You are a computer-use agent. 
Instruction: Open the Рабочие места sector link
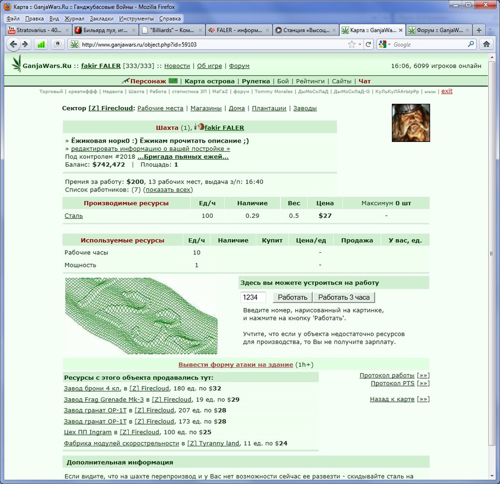tap(160, 108)
